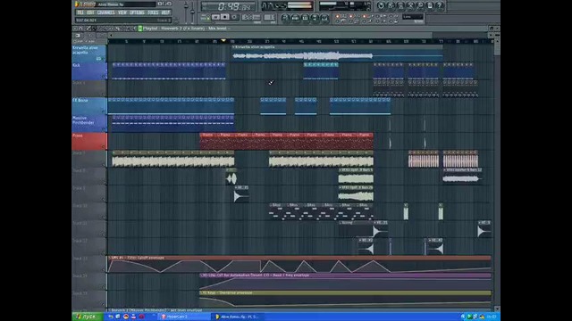Mute Track 7 in the playlist

click(x=104, y=164)
